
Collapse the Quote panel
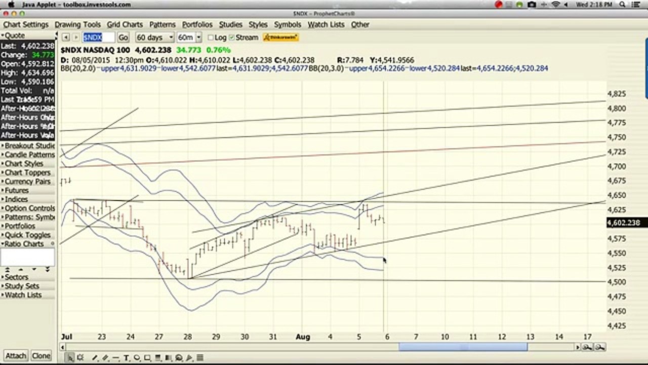click(27, 35)
